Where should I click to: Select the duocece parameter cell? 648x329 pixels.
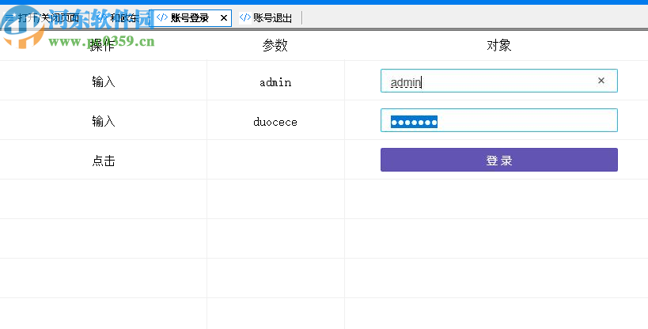click(x=275, y=122)
